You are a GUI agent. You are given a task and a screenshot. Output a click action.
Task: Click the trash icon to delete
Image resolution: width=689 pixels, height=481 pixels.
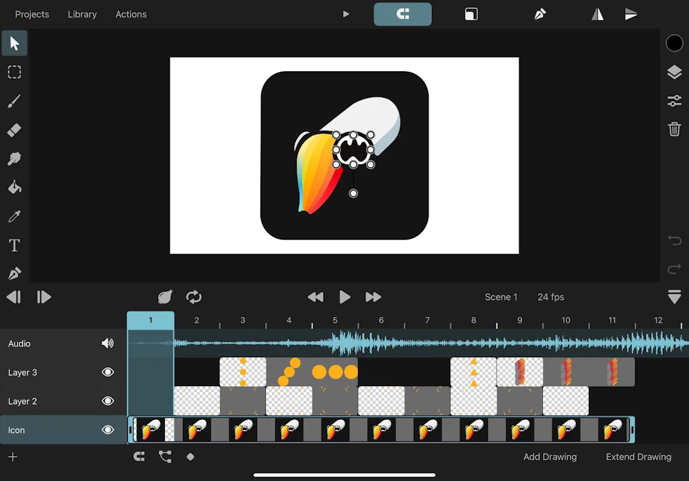[674, 129]
